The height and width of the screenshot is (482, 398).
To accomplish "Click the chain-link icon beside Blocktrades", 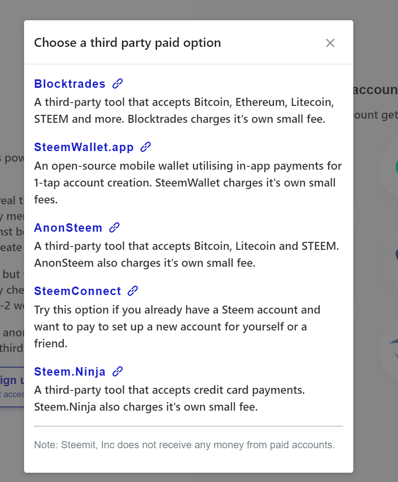I will (118, 84).
